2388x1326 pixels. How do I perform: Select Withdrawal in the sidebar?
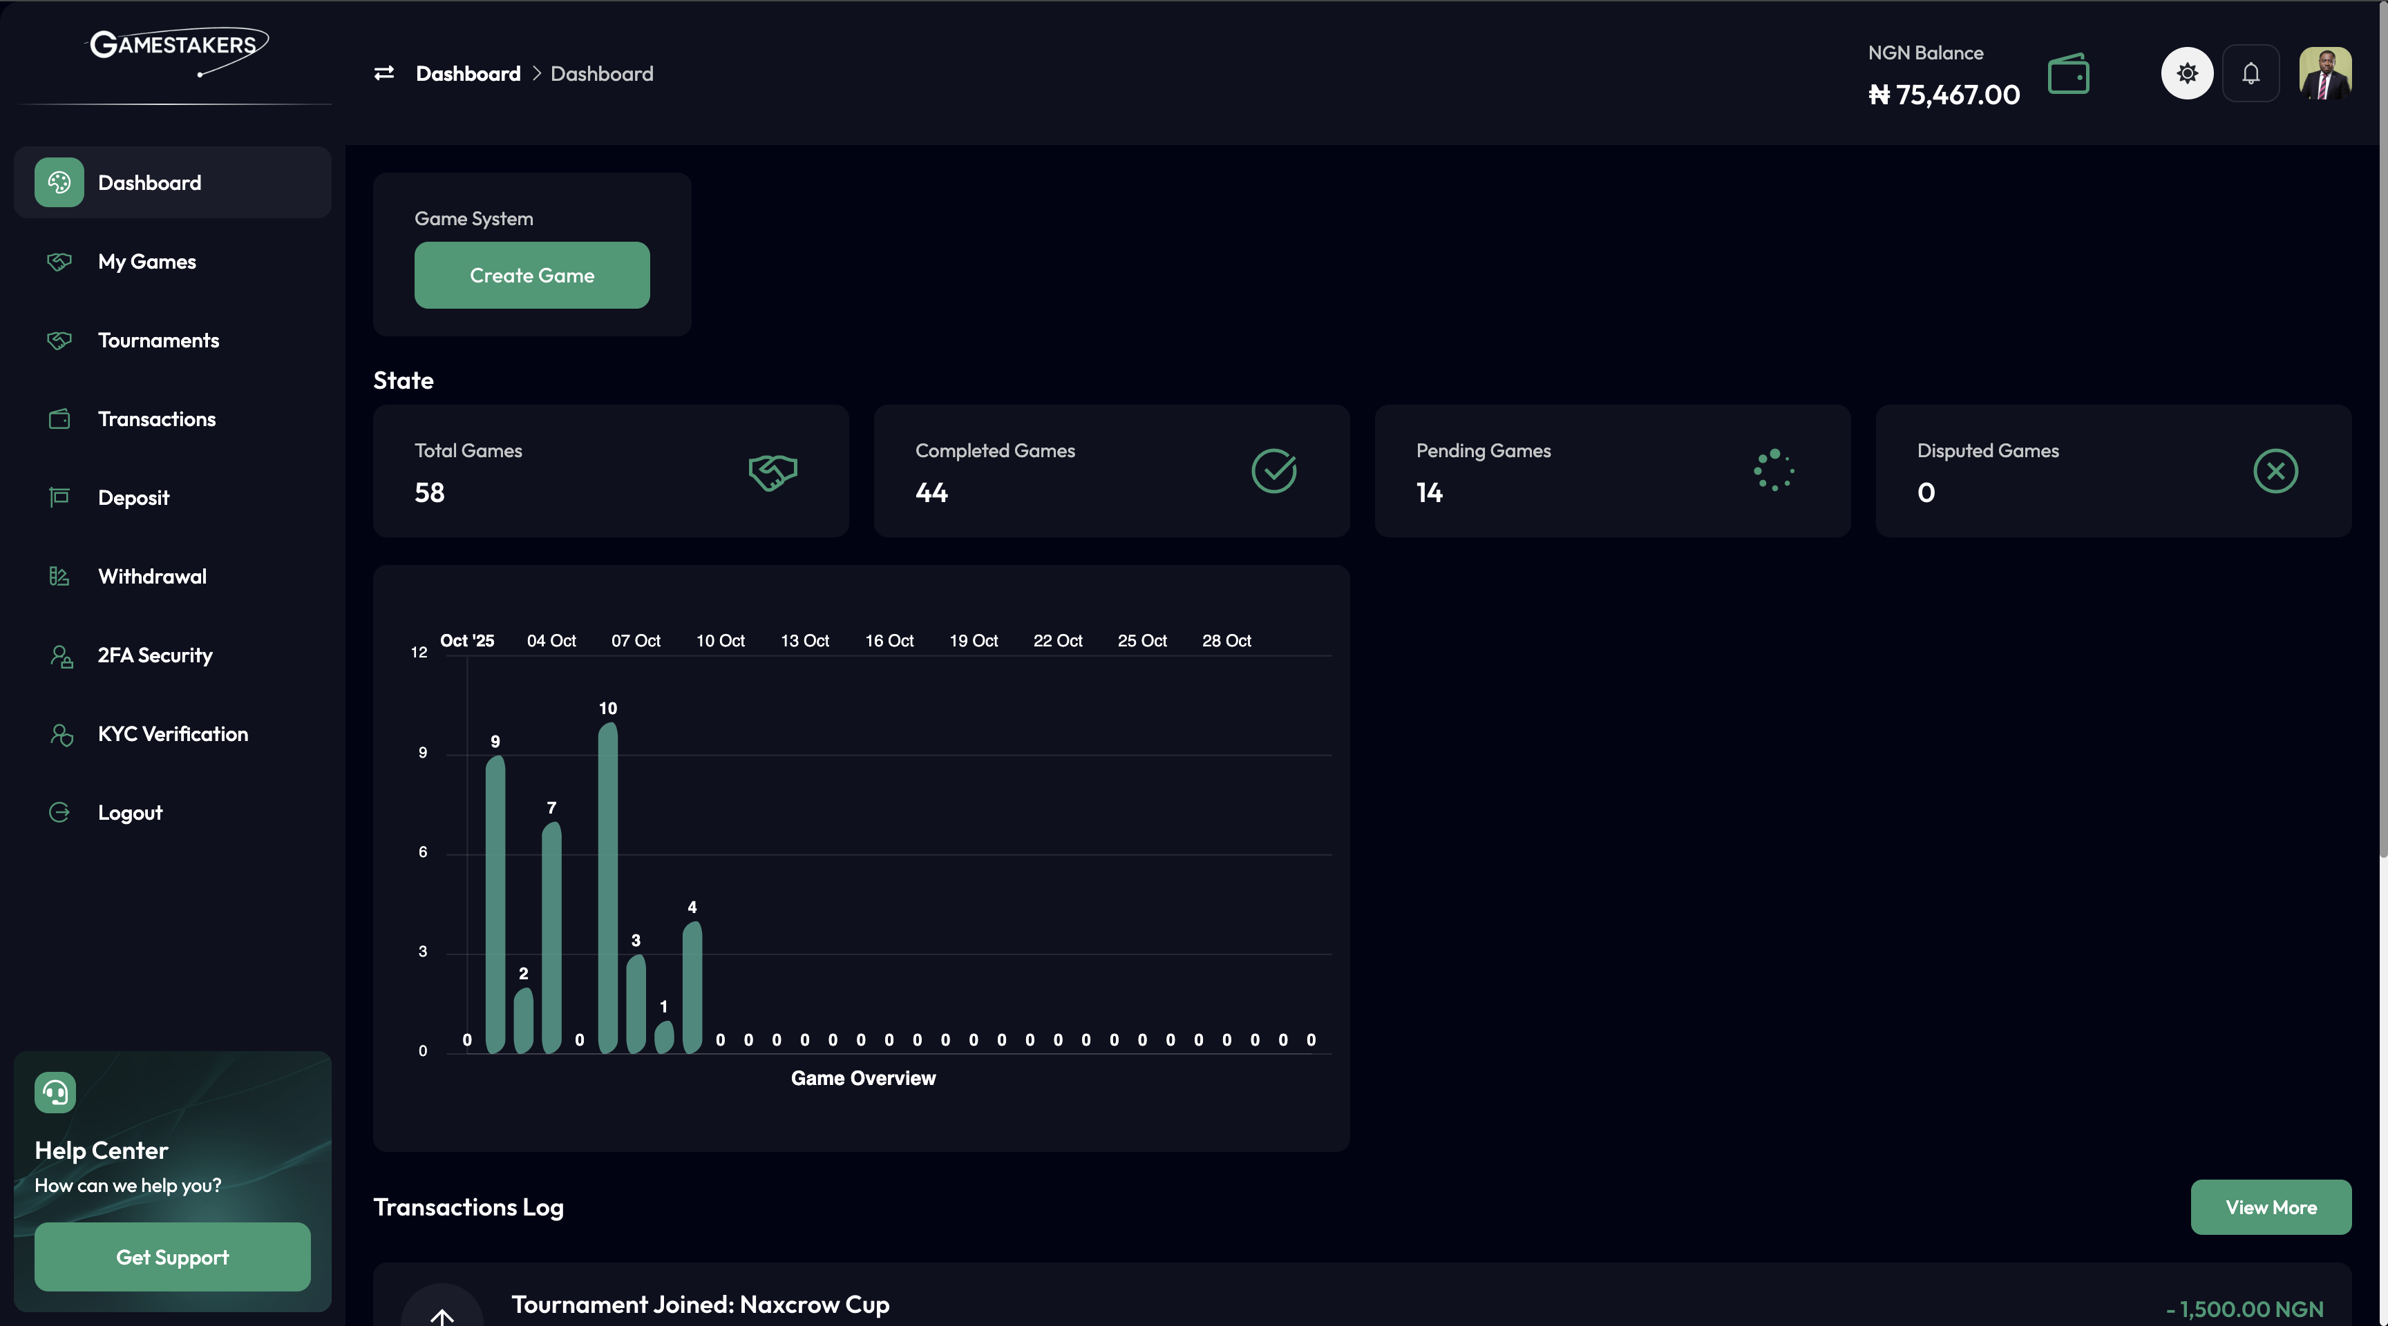(152, 575)
